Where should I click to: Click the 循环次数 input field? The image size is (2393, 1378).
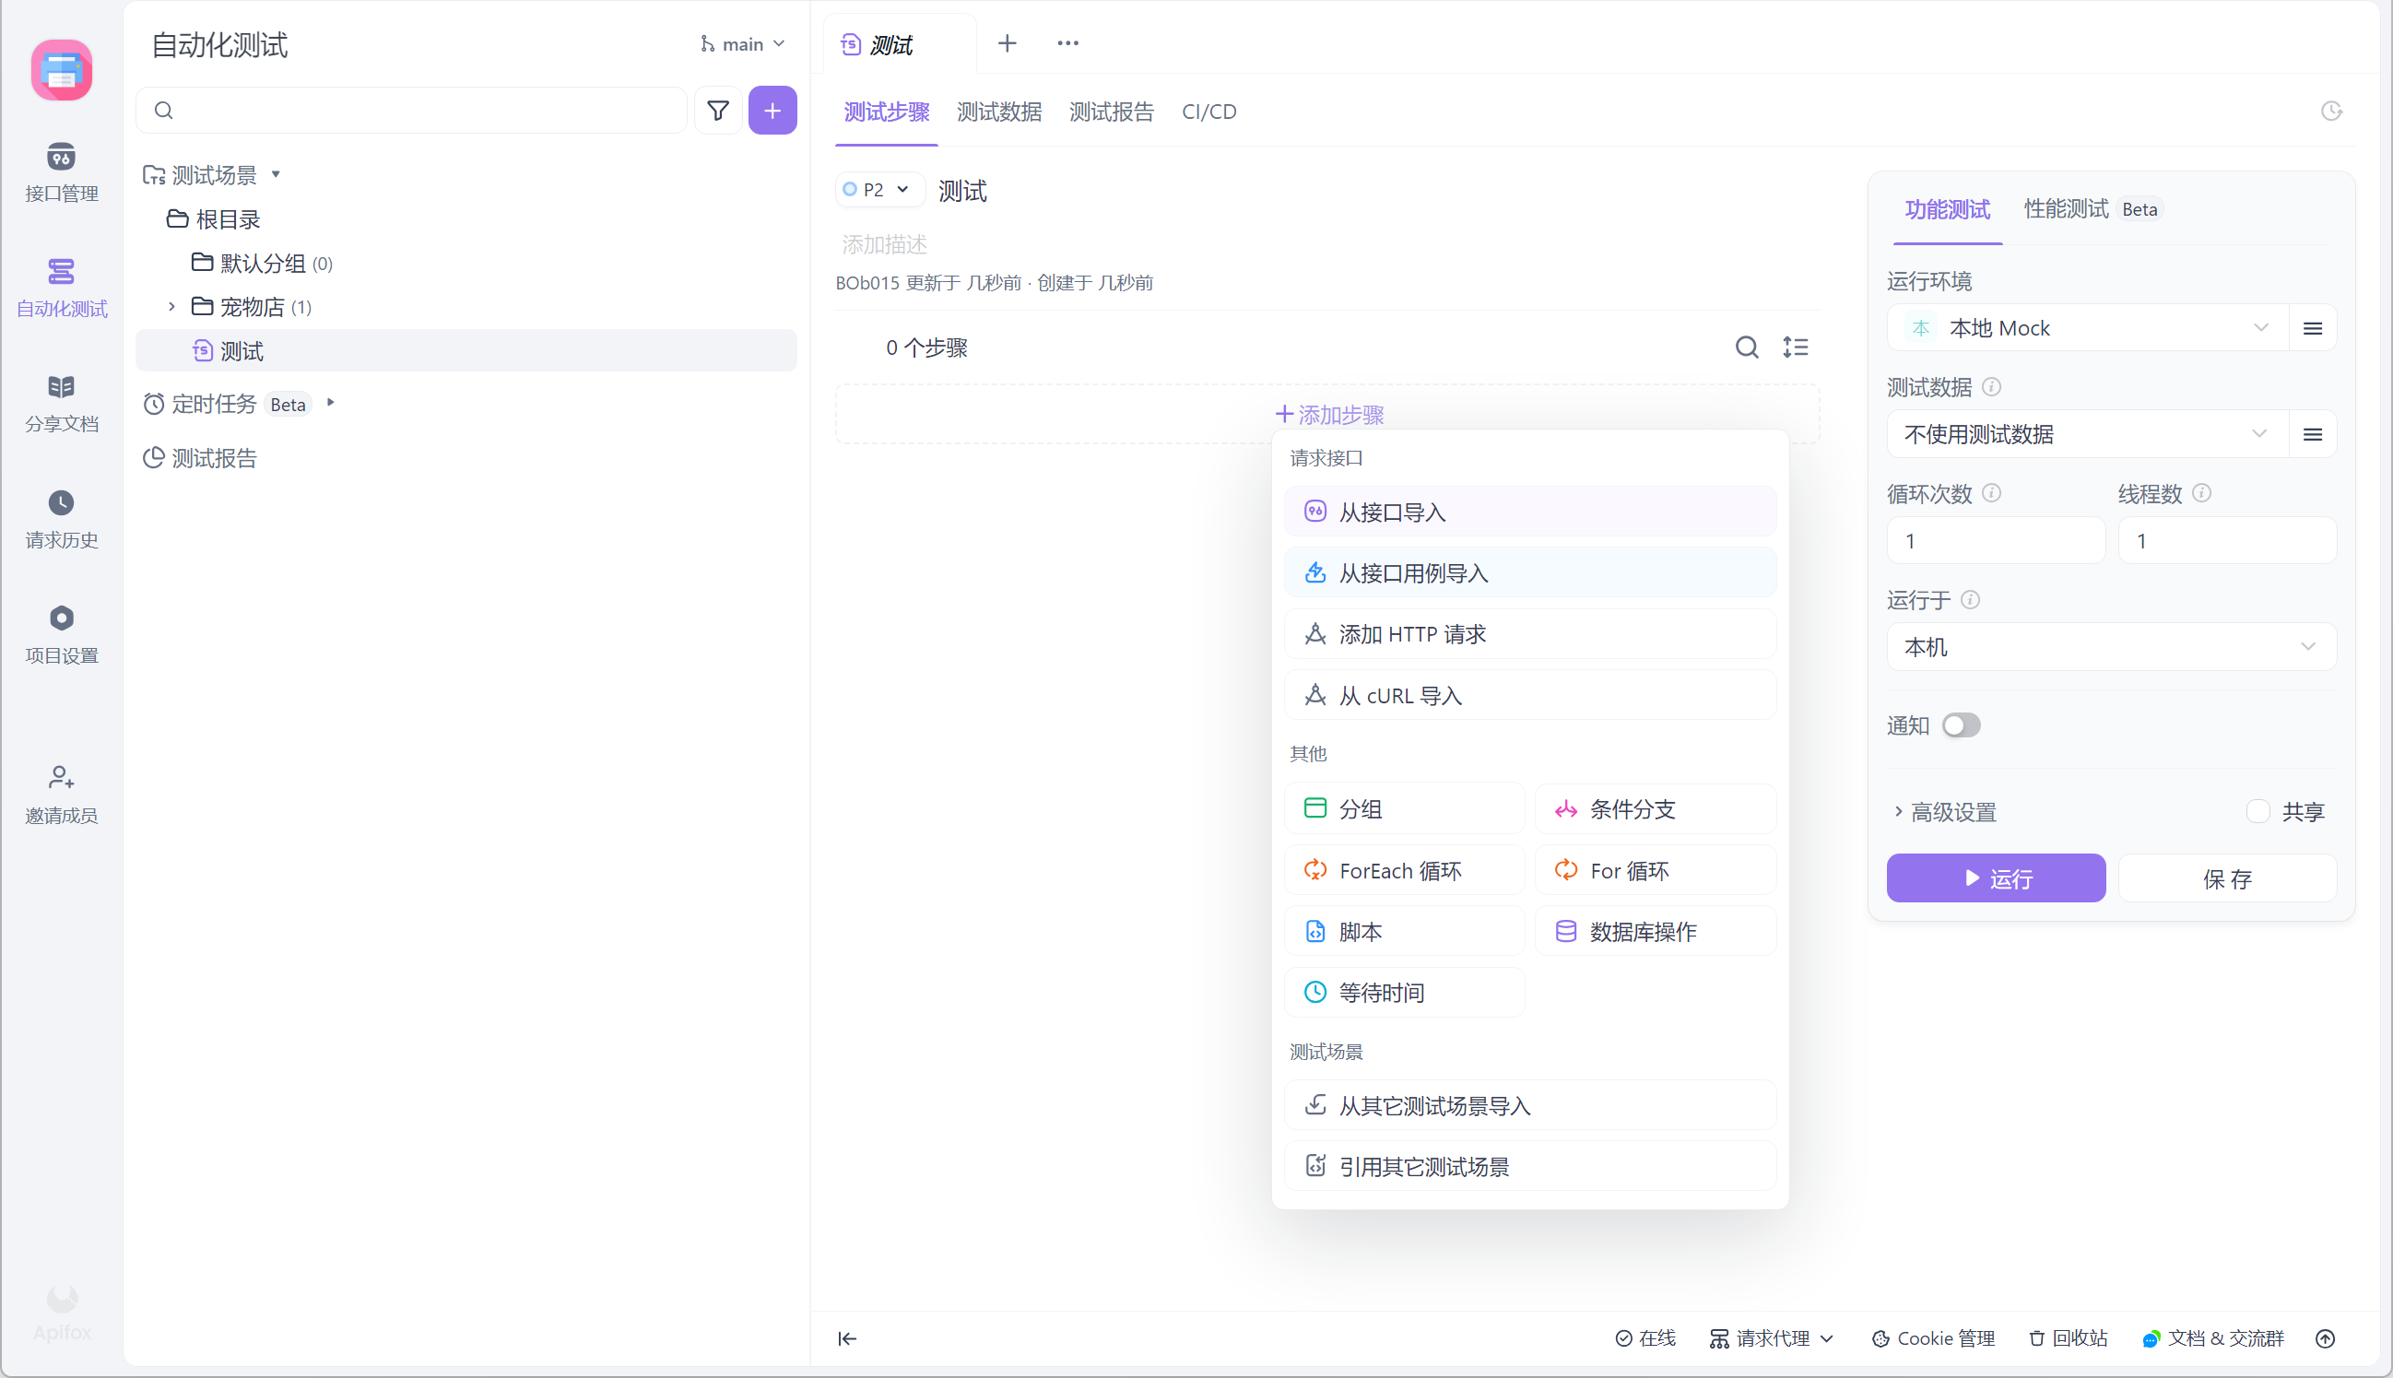(x=1995, y=541)
